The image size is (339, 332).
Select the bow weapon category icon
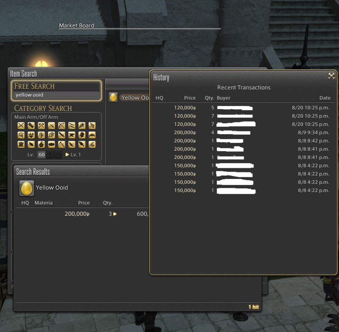point(61,126)
